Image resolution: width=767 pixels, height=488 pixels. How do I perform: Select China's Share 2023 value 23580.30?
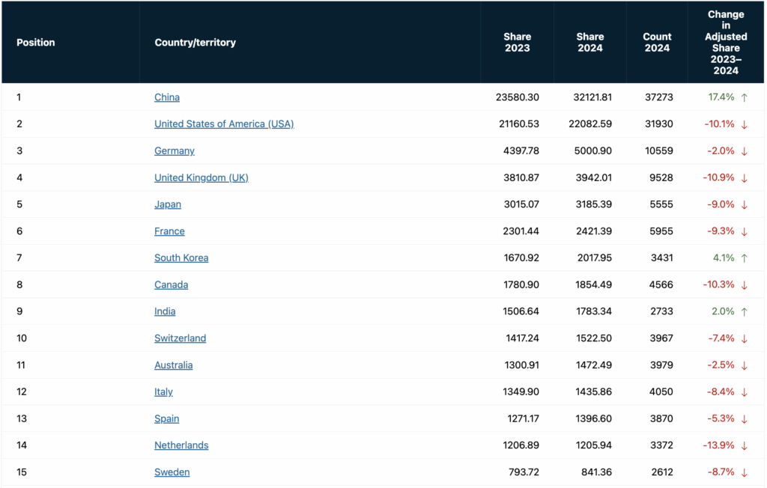[517, 97]
